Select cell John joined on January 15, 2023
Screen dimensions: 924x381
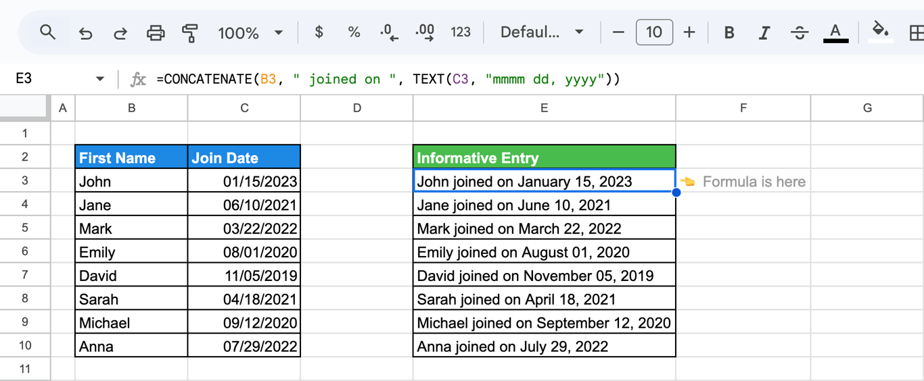[545, 180]
